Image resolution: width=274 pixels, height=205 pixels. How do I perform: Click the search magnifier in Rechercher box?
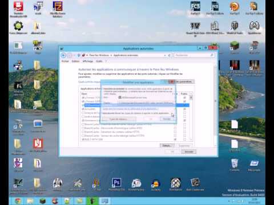[x=212, y=55]
